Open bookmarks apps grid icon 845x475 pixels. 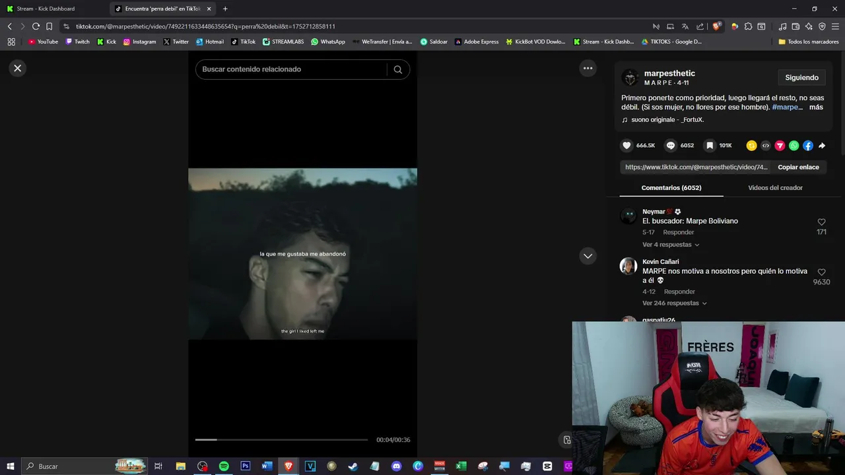click(11, 42)
